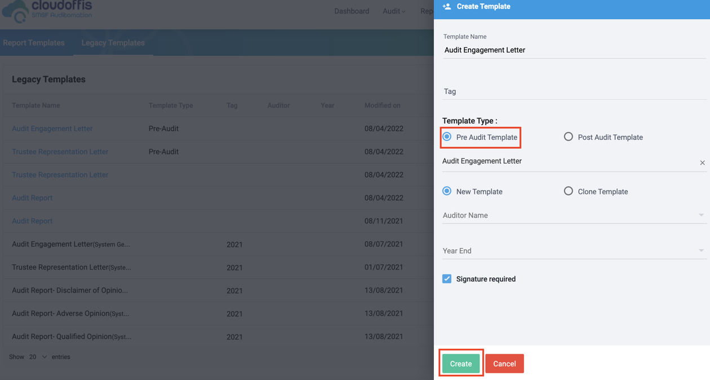Uncheck the Signature required checkbox
Image resolution: width=710 pixels, height=380 pixels.
click(x=447, y=279)
